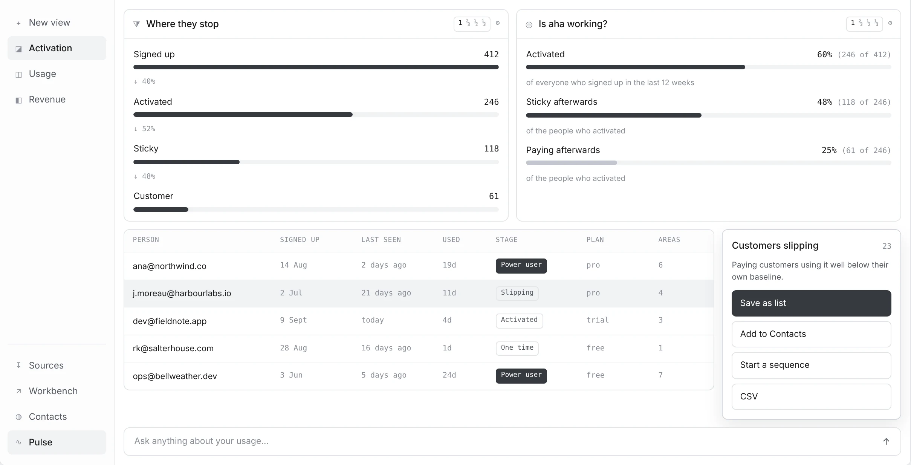Click the Sticky funnel bar
This screenshot has width=911, height=465.
click(316, 162)
